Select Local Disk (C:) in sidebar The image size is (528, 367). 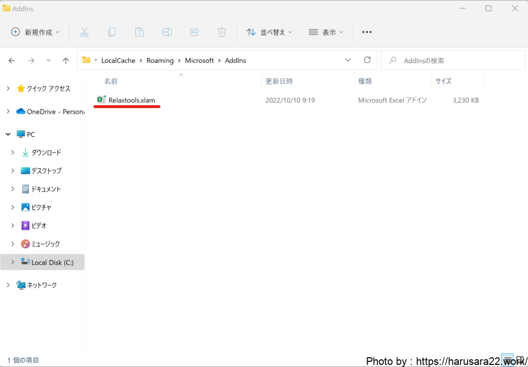pos(52,263)
